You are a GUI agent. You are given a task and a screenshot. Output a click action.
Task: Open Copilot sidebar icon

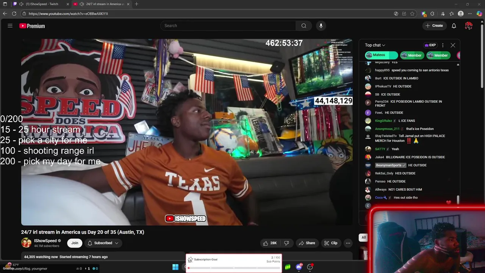pyautogui.click(x=479, y=14)
